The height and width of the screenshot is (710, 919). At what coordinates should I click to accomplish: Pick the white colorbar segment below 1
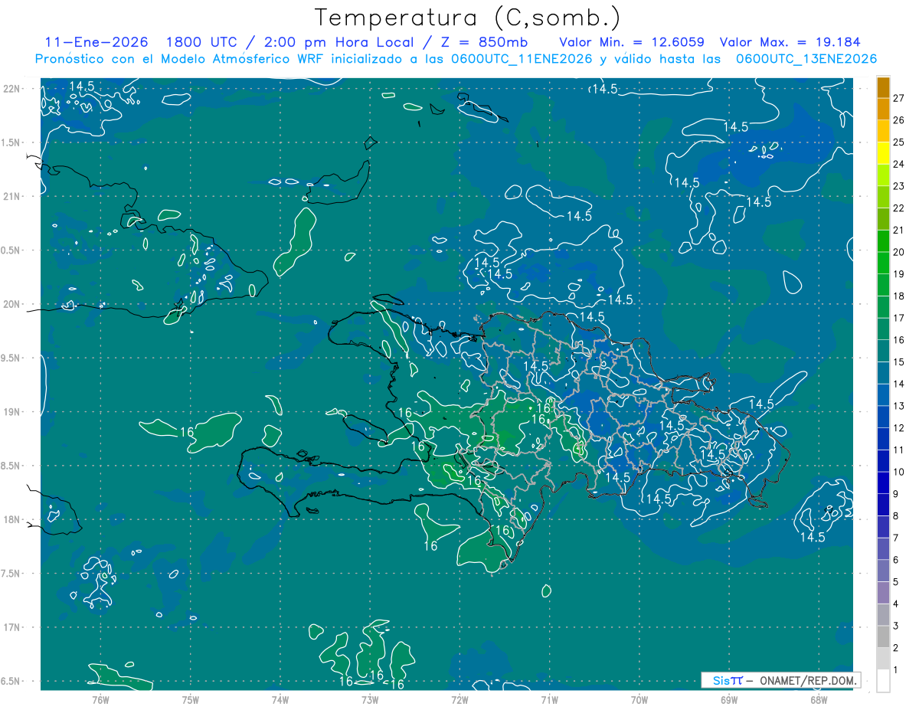(883, 681)
